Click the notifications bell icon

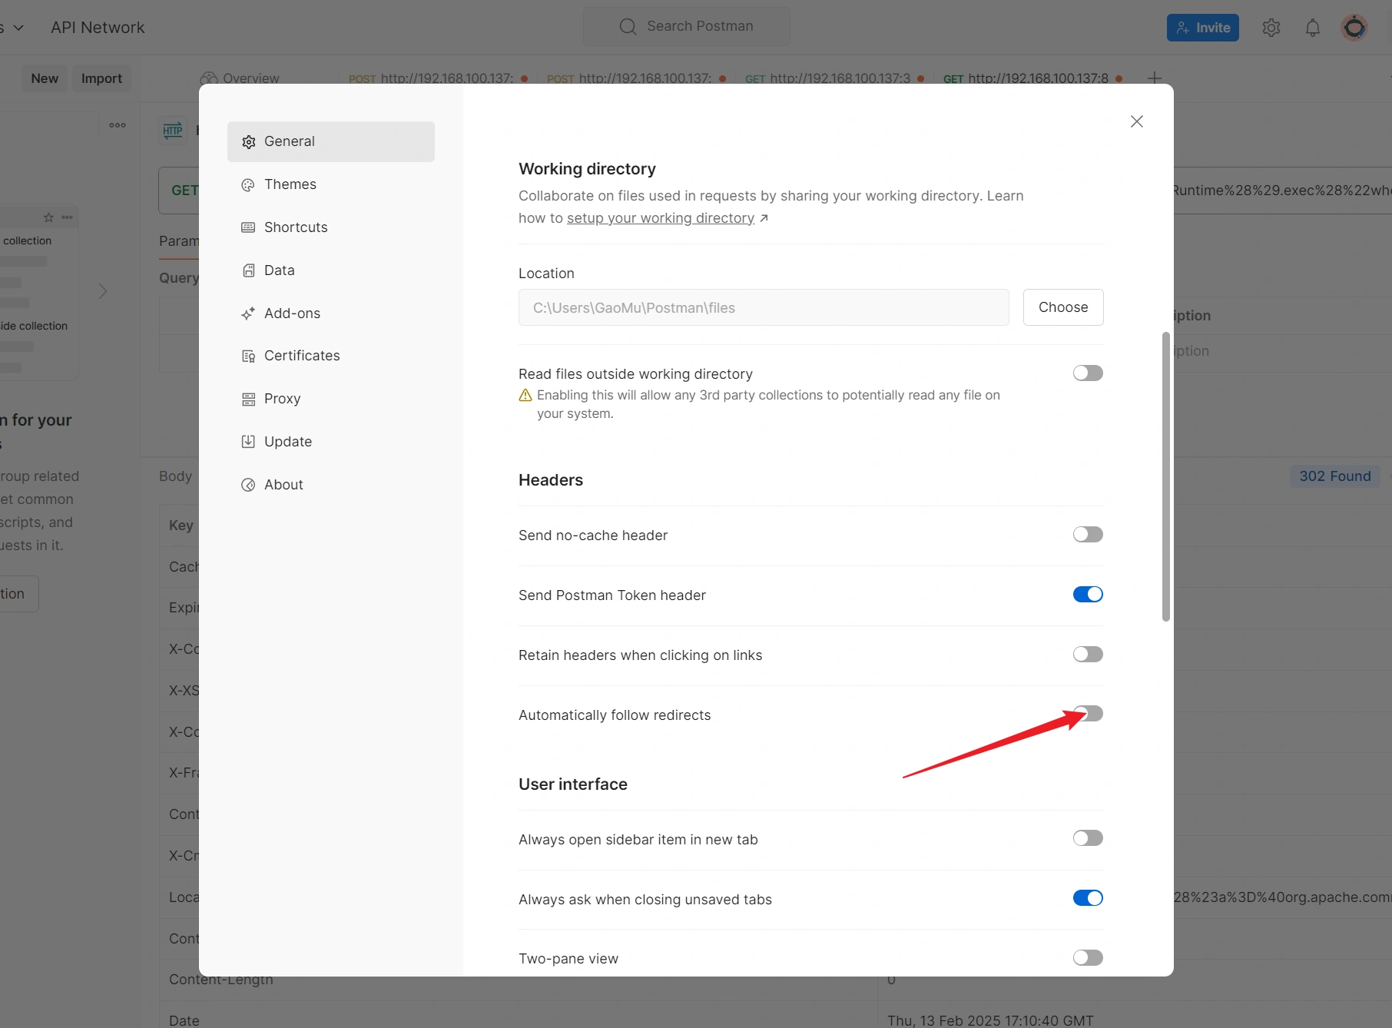(x=1312, y=28)
